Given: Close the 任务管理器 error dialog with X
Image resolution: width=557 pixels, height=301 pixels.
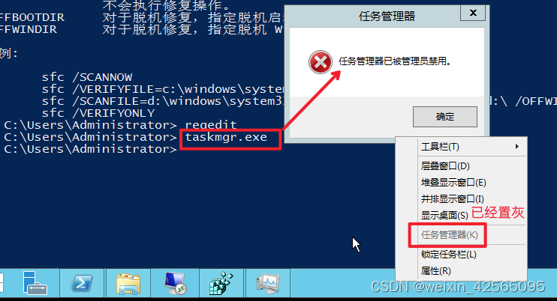Looking at the screenshot, I should coord(473,13).
